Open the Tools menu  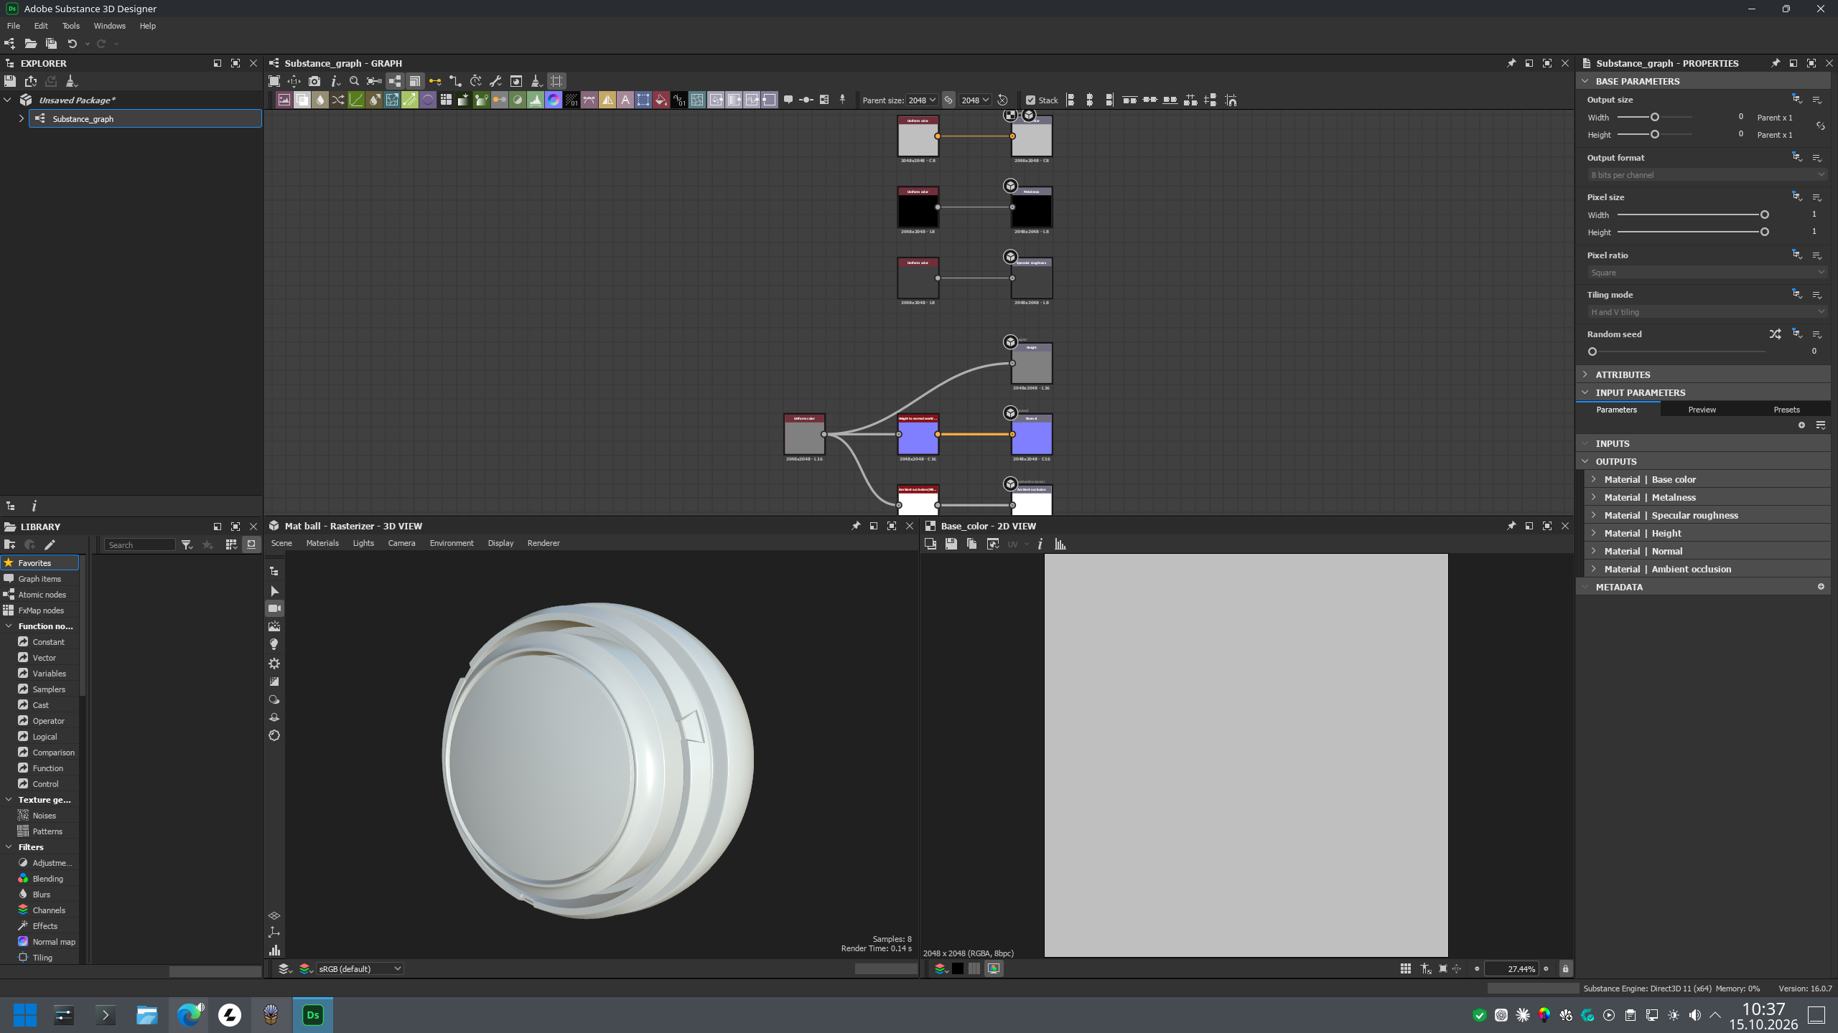[70, 26]
